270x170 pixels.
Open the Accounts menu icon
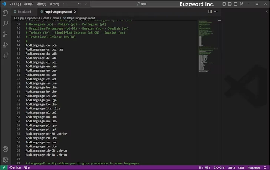[5, 149]
